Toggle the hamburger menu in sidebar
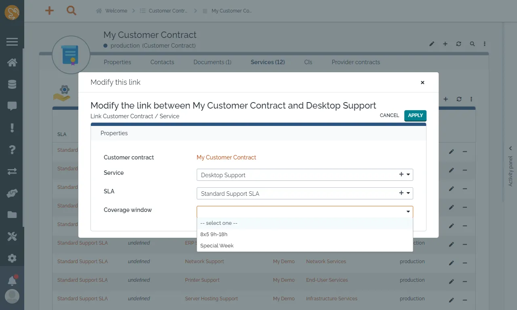 12,42
